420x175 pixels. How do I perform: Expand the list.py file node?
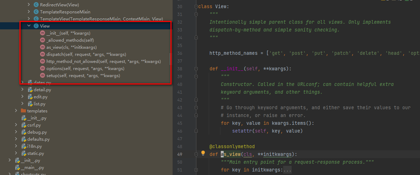click(23, 104)
